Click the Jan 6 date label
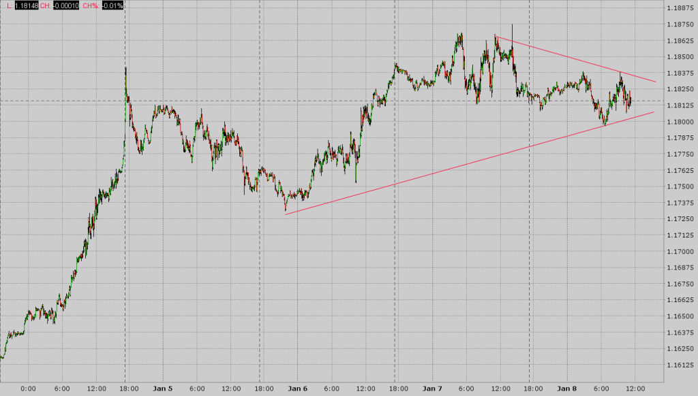 click(298, 387)
